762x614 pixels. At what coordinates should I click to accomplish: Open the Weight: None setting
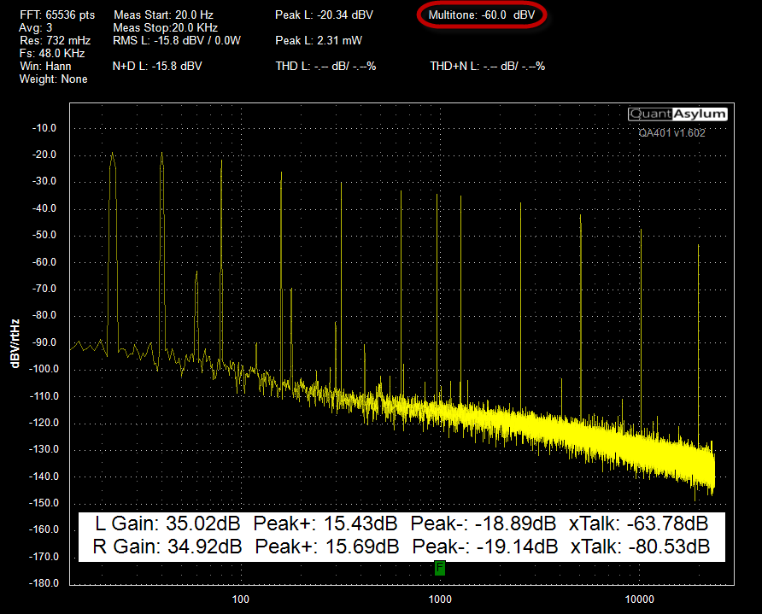[53, 79]
